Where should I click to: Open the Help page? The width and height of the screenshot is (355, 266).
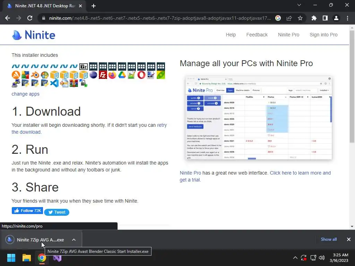click(x=231, y=35)
